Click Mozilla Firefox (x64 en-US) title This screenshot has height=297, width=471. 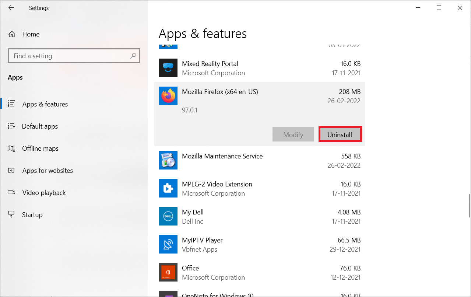click(220, 92)
